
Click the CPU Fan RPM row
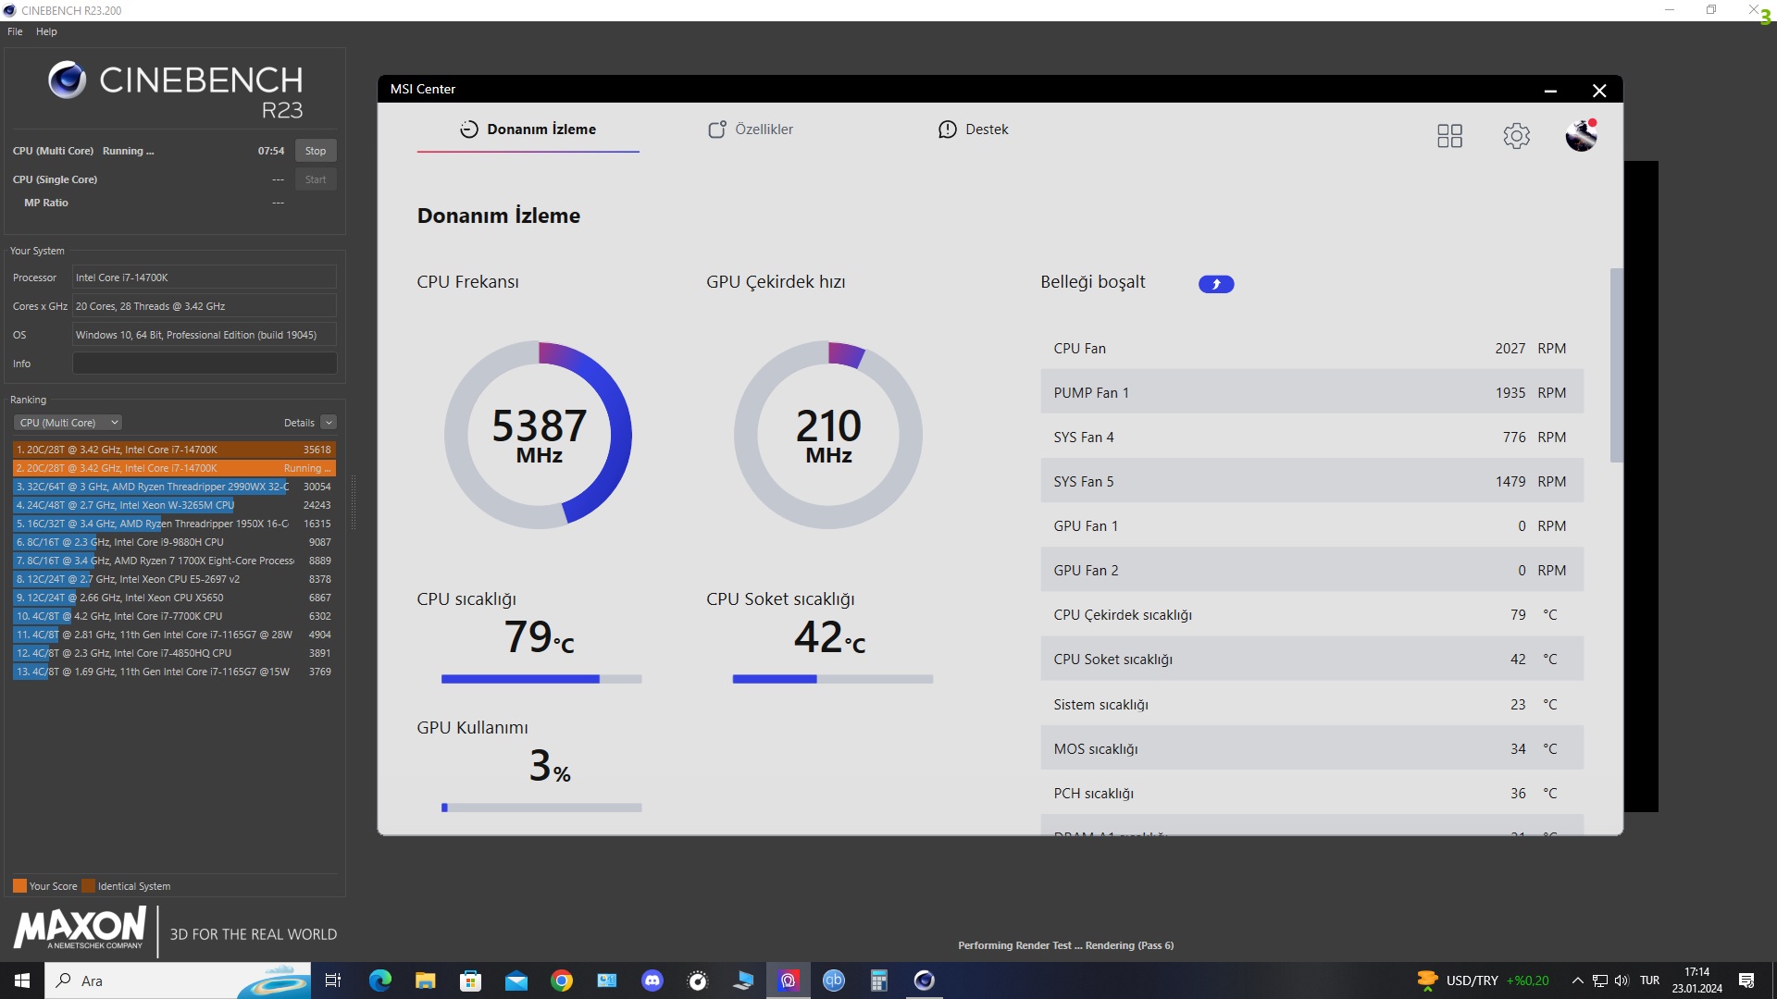(x=1311, y=349)
